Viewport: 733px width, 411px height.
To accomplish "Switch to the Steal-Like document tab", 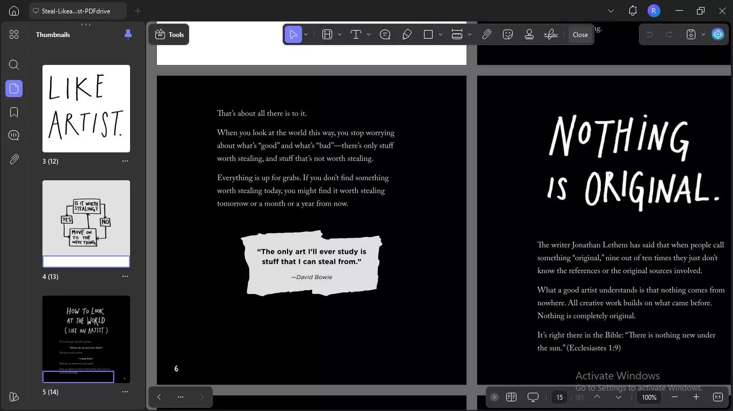I will tap(76, 11).
